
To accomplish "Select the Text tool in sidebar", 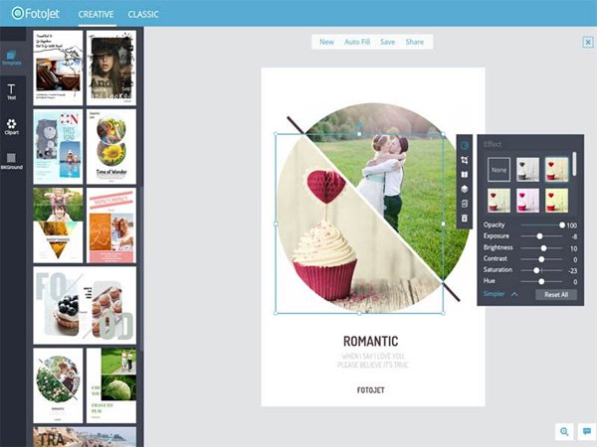I will click(x=12, y=91).
